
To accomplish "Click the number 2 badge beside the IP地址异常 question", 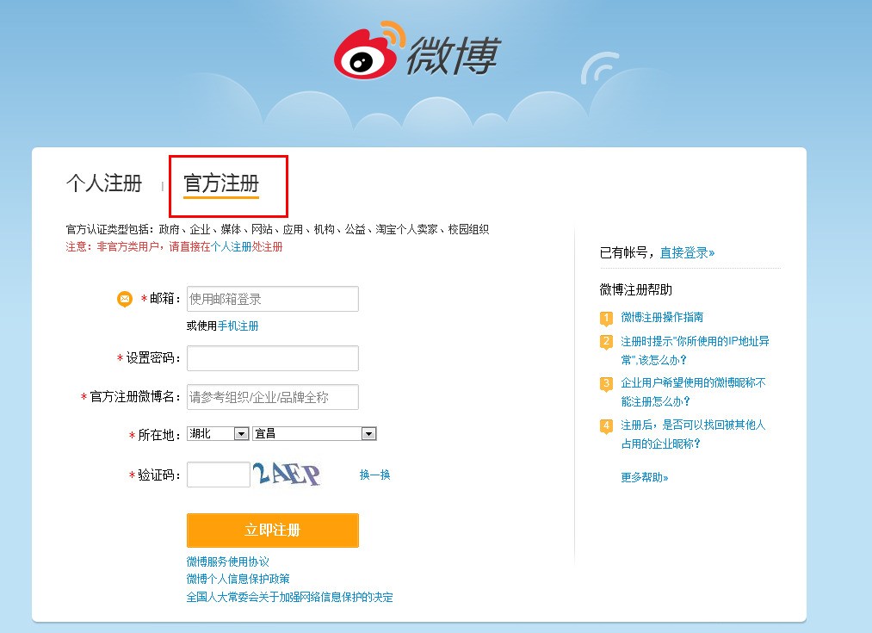I will click(x=605, y=342).
